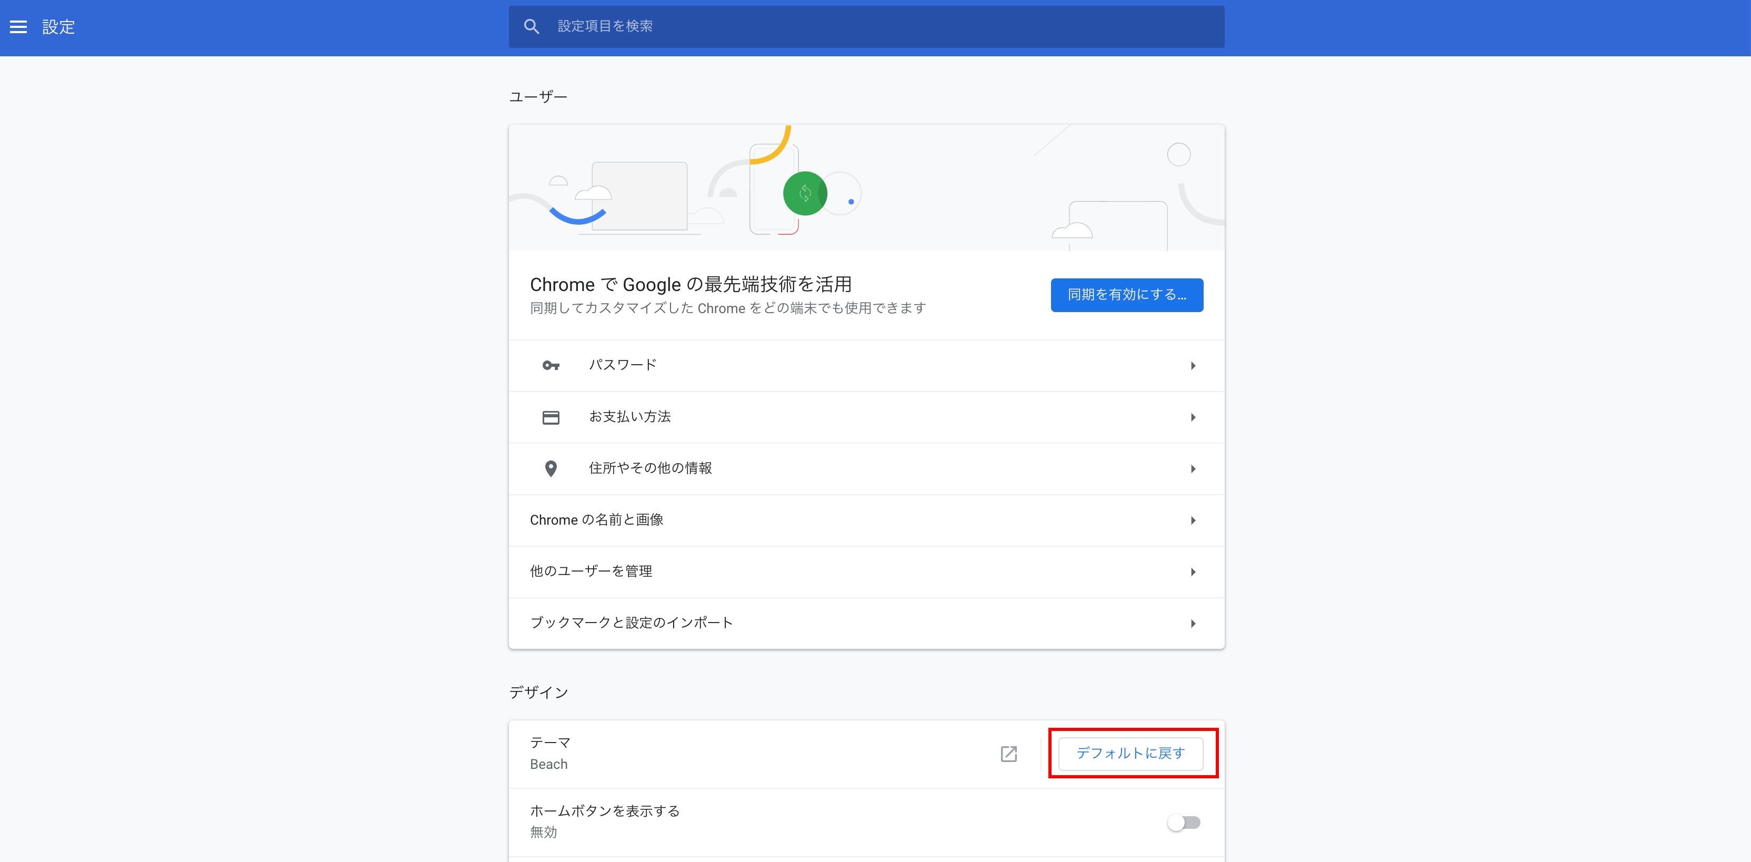Open 他のユーザーを管理 label

pos(591,572)
